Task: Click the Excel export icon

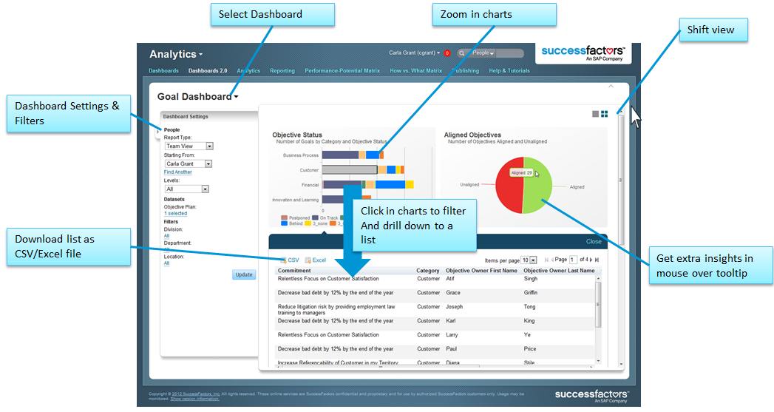Action: click(x=308, y=260)
